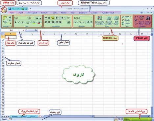Open Find & Select options
Viewport: 154px width, 121px height.
coord(148,20)
